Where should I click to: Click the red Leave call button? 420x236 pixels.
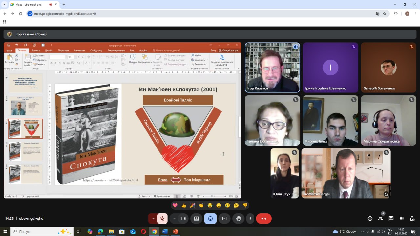263,219
